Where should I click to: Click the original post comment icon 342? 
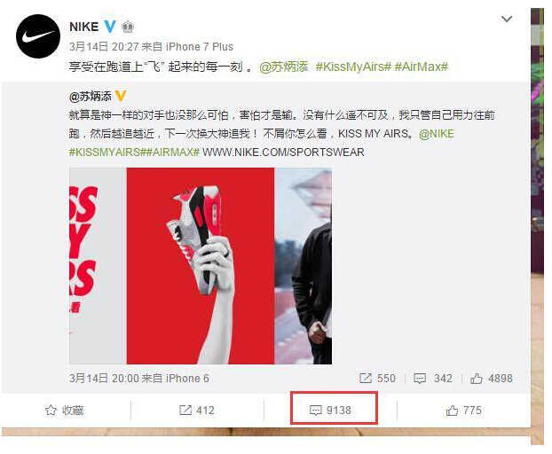(x=433, y=379)
